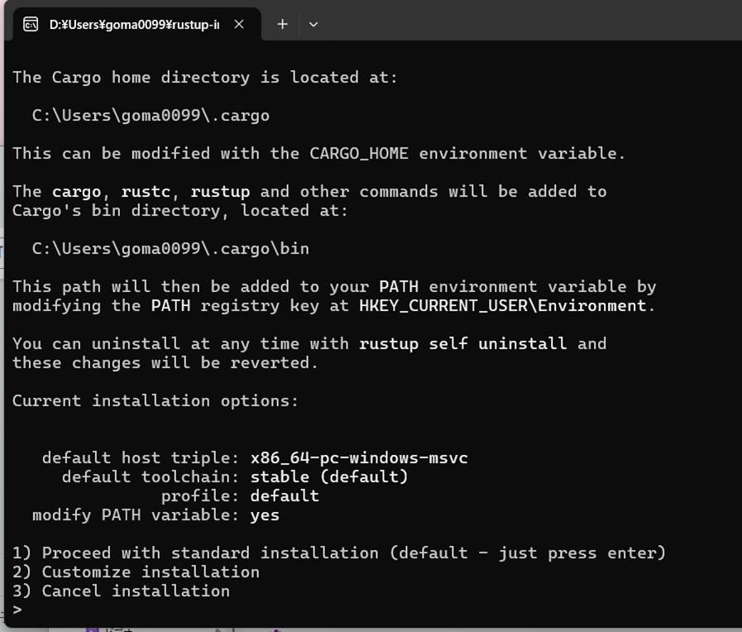
Task: Expand the new tab profile dropdown chevron
Action: click(x=314, y=24)
